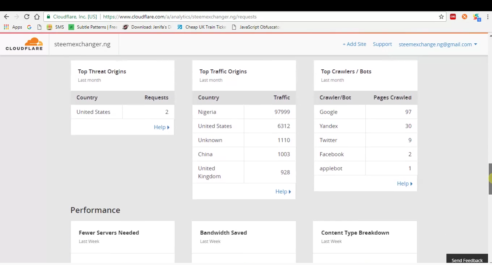Click the Requests column header
The image size is (492, 265).
[156, 97]
